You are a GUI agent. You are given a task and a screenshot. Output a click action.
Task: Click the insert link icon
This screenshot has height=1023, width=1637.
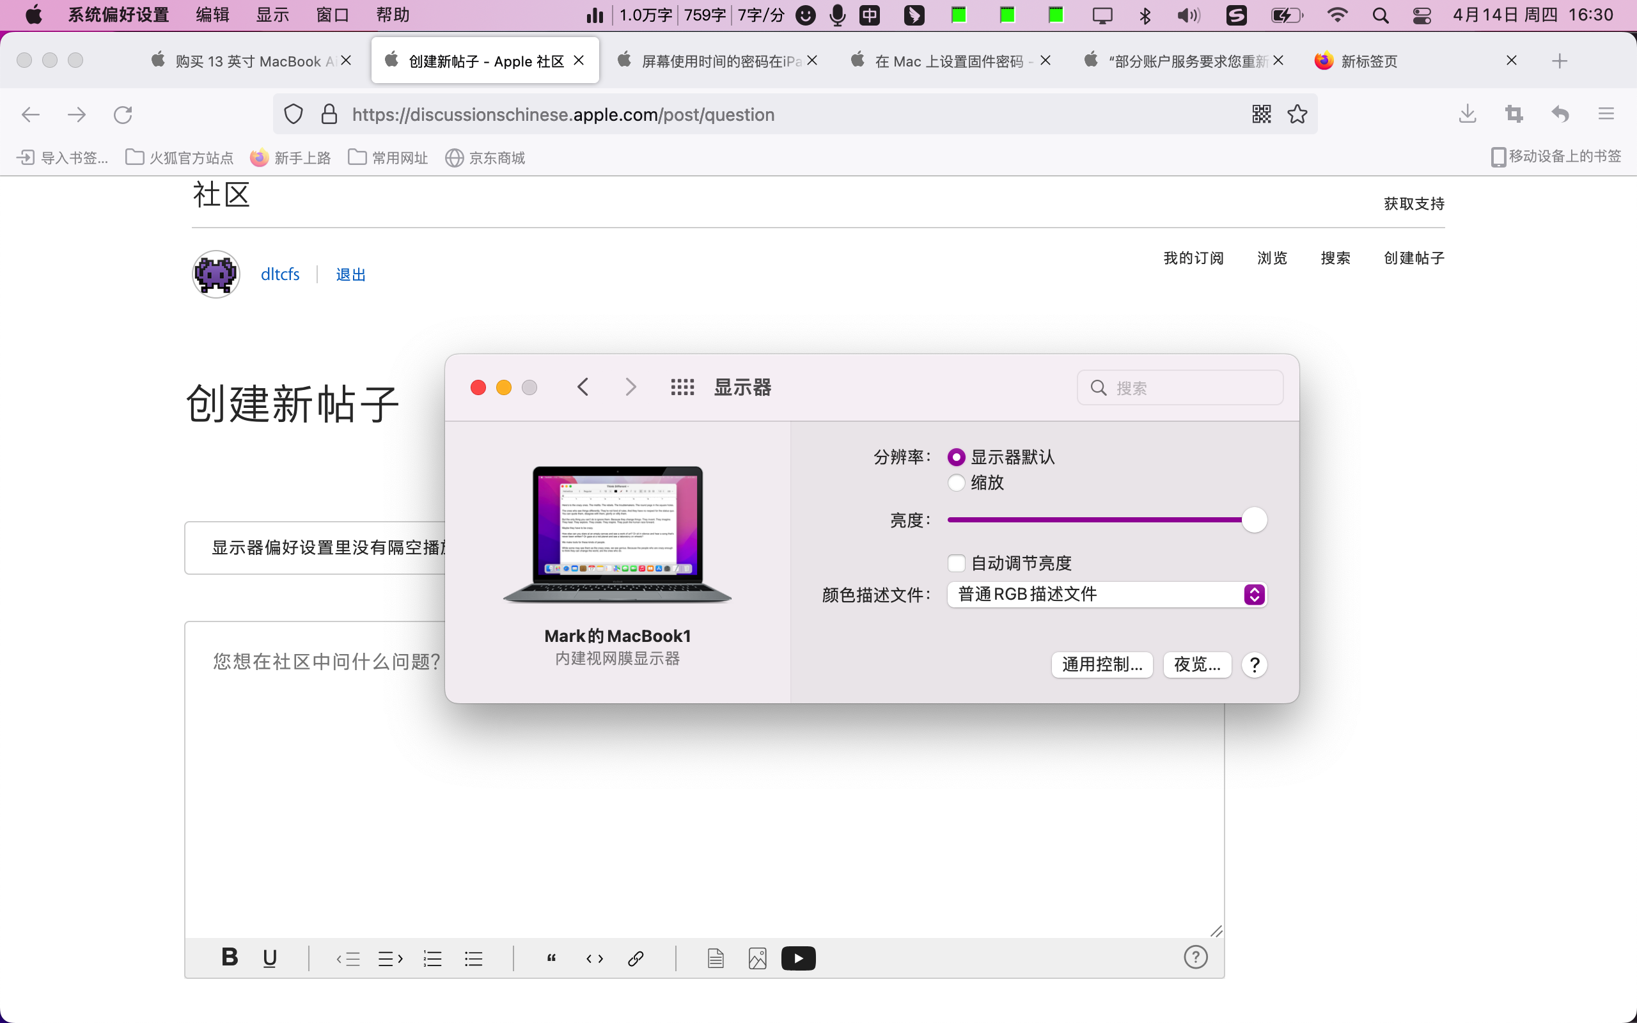635,958
